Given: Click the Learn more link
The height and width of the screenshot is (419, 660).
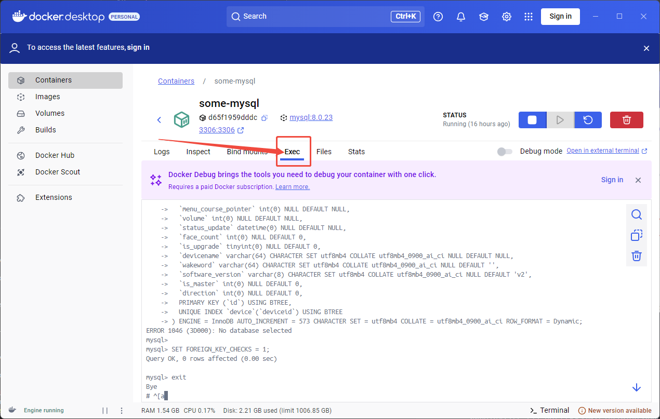Looking at the screenshot, I should [x=293, y=186].
